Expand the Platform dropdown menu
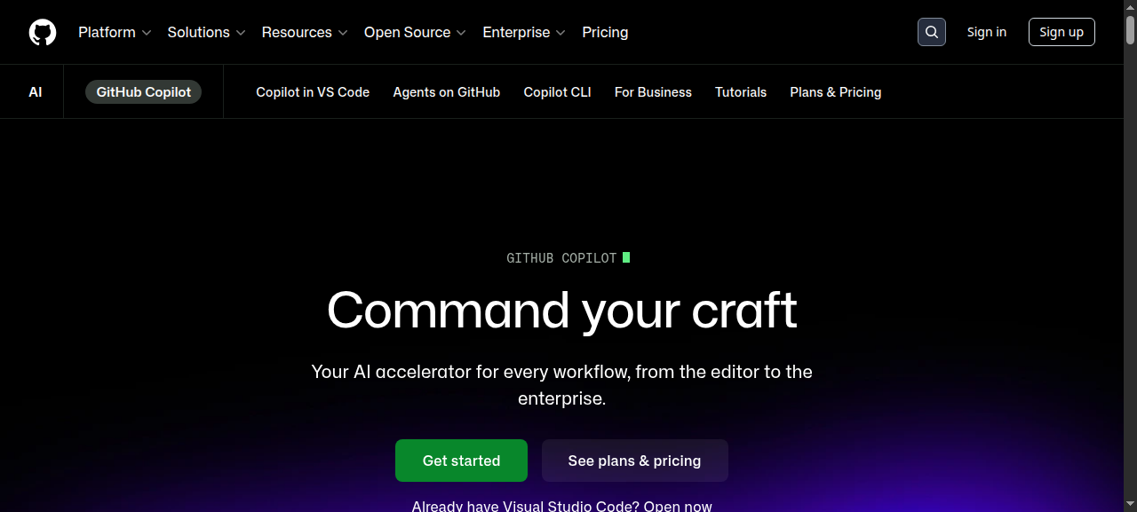 click(115, 32)
